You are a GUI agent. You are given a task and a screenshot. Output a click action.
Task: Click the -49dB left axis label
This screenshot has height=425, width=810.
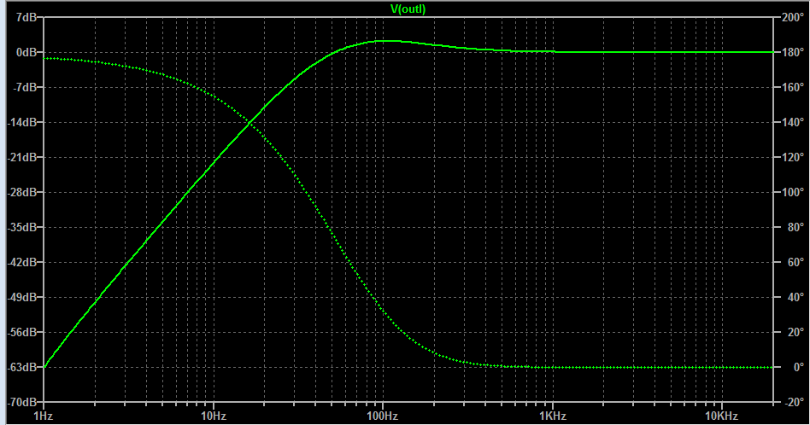coord(23,298)
